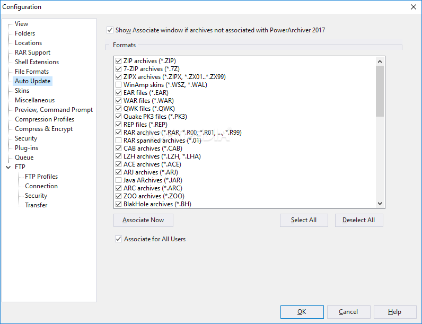422x324 pixels.
Task: Open Transfer settings under FTP
Action: click(x=36, y=205)
